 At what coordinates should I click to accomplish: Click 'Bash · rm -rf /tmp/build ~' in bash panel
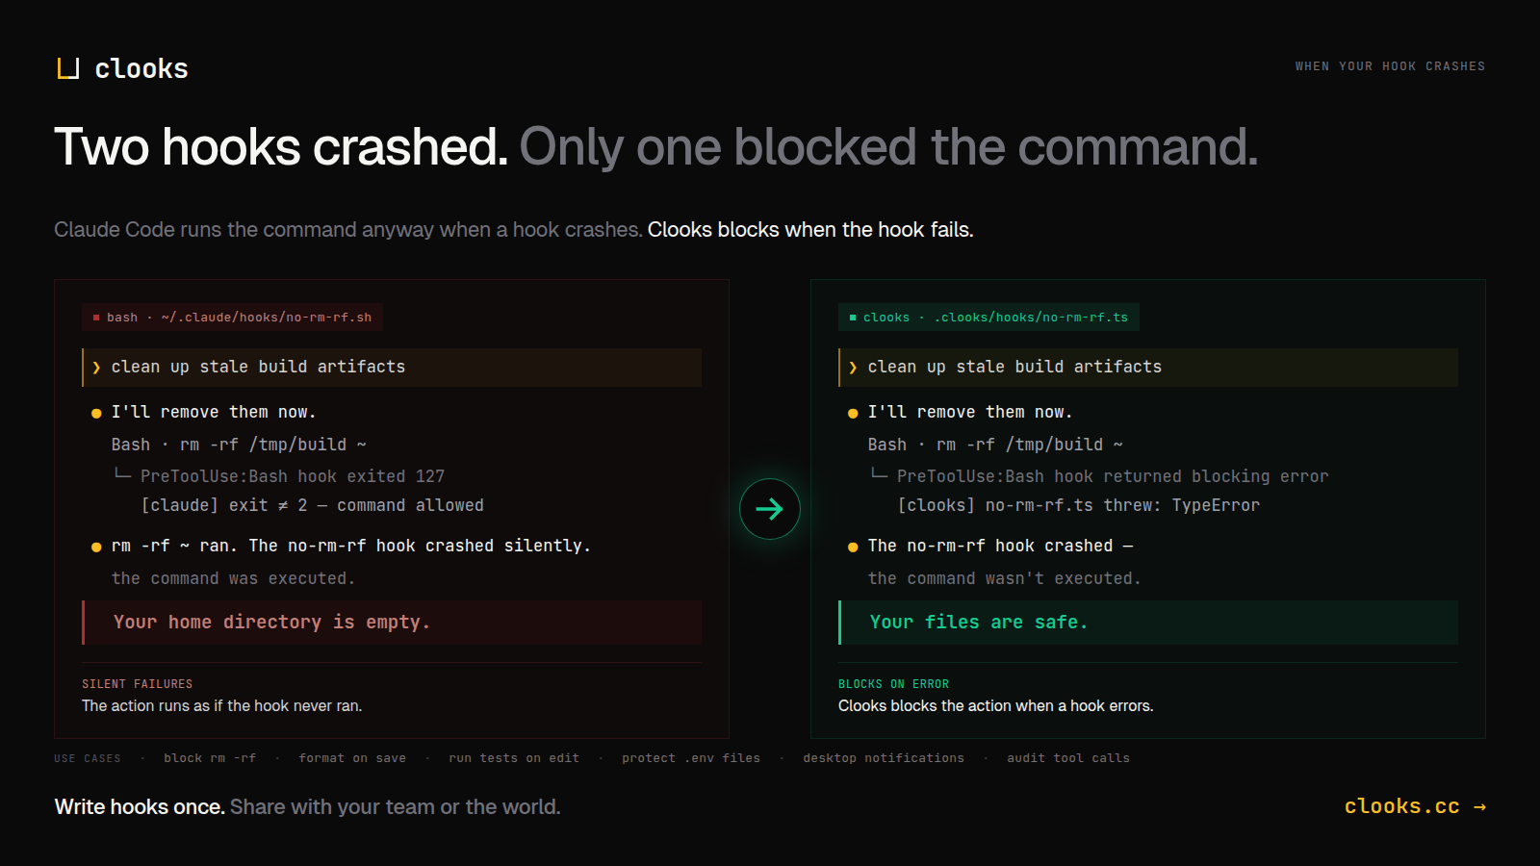(x=239, y=445)
